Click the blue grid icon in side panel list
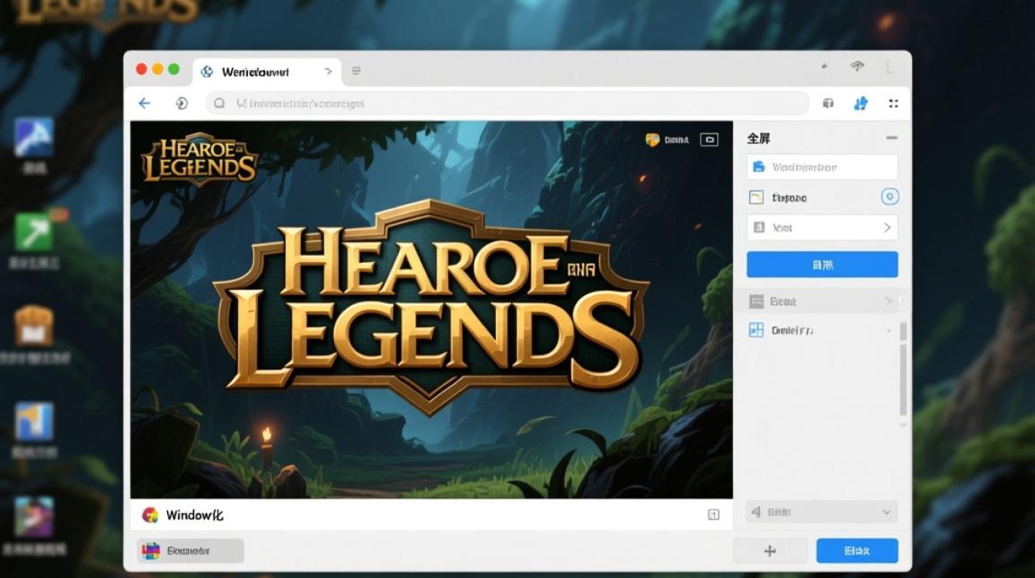 coord(756,330)
